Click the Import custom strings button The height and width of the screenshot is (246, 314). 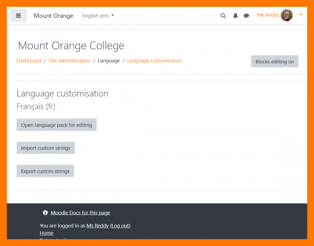46,148
